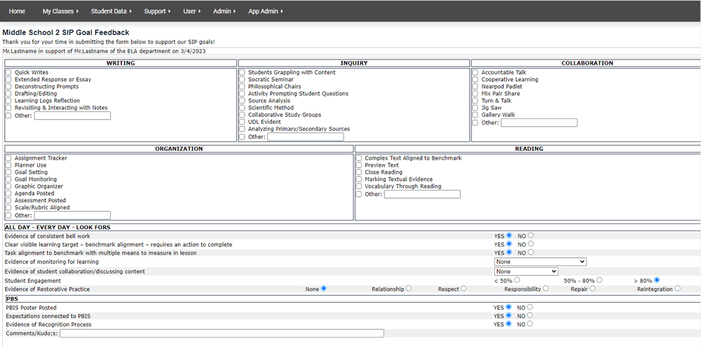Go to the Home page link
This screenshot has width=701, height=346.
pyautogui.click(x=17, y=11)
